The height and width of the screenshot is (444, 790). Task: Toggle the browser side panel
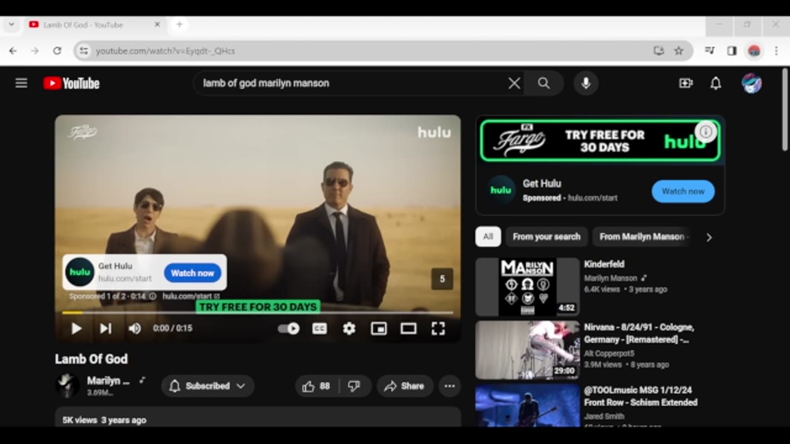(732, 51)
